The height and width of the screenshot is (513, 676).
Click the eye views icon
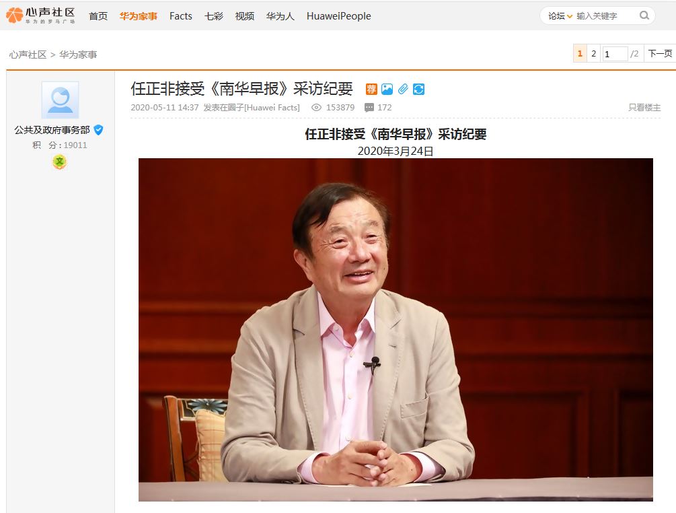pos(316,108)
